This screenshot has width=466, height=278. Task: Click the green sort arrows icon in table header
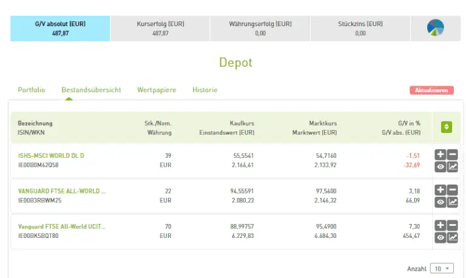click(447, 127)
